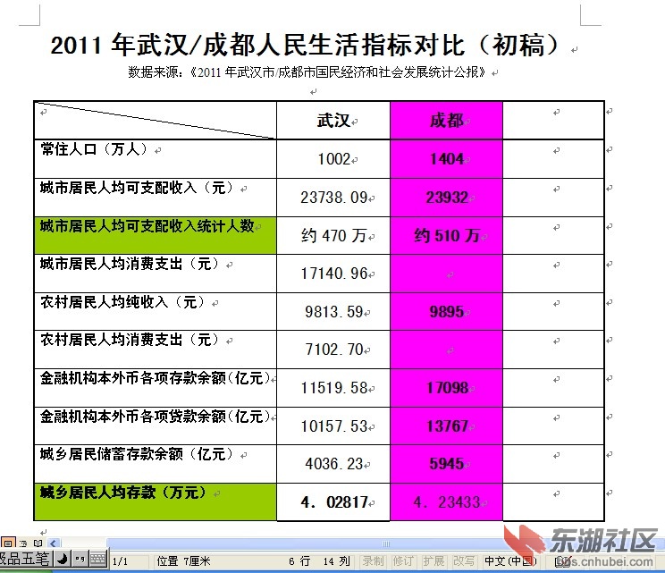665x573 pixels.
Task: Click the 城市居民人均可支配收入（元） label
Action: 137,188
